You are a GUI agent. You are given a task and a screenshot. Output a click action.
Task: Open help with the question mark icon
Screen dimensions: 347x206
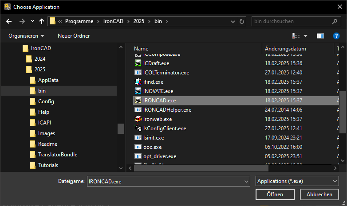tap(336, 35)
